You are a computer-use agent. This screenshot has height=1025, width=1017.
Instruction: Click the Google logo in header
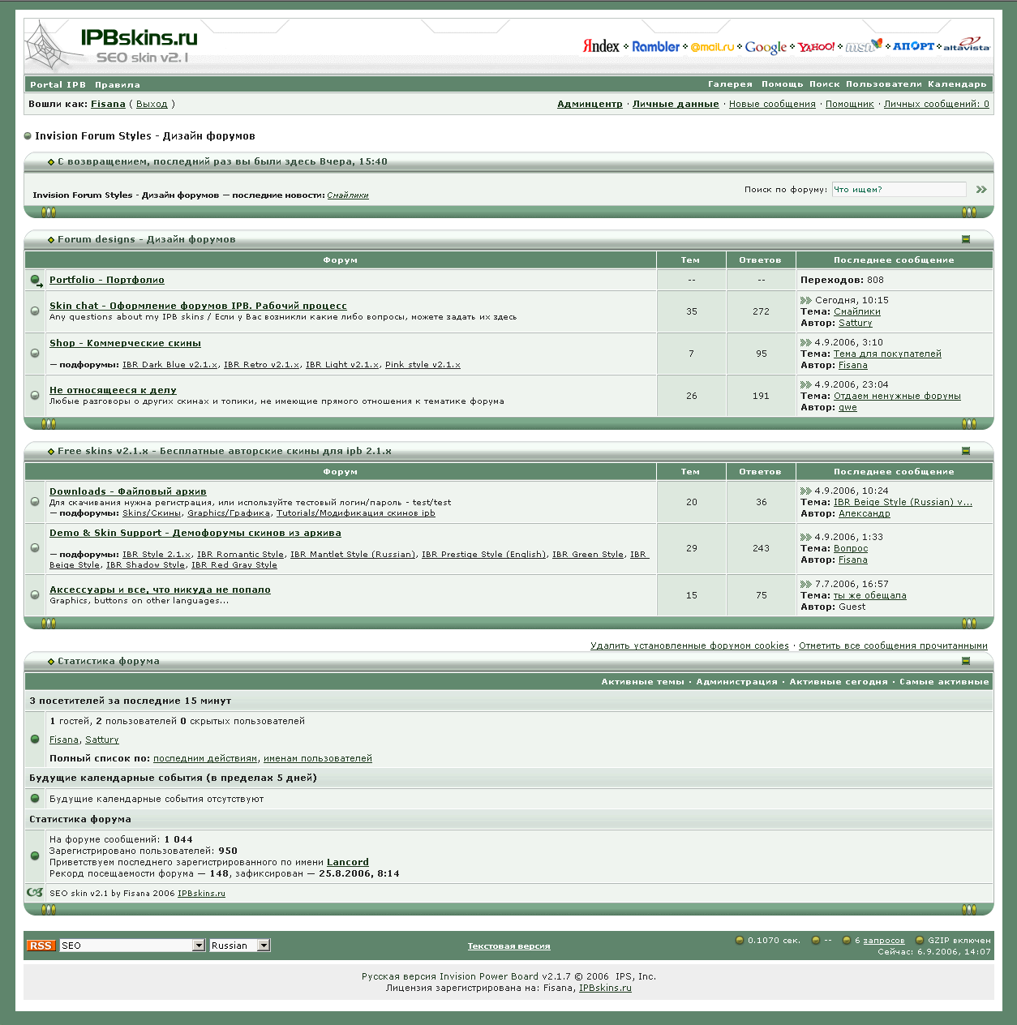coord(766,47)
